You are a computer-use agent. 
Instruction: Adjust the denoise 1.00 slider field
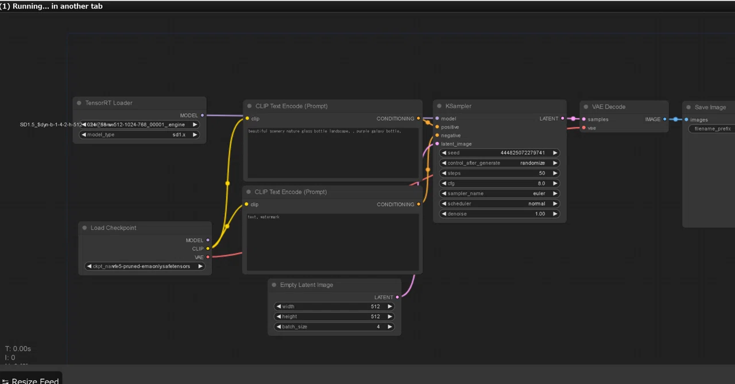pyautogui.click(x=500, y=214)
